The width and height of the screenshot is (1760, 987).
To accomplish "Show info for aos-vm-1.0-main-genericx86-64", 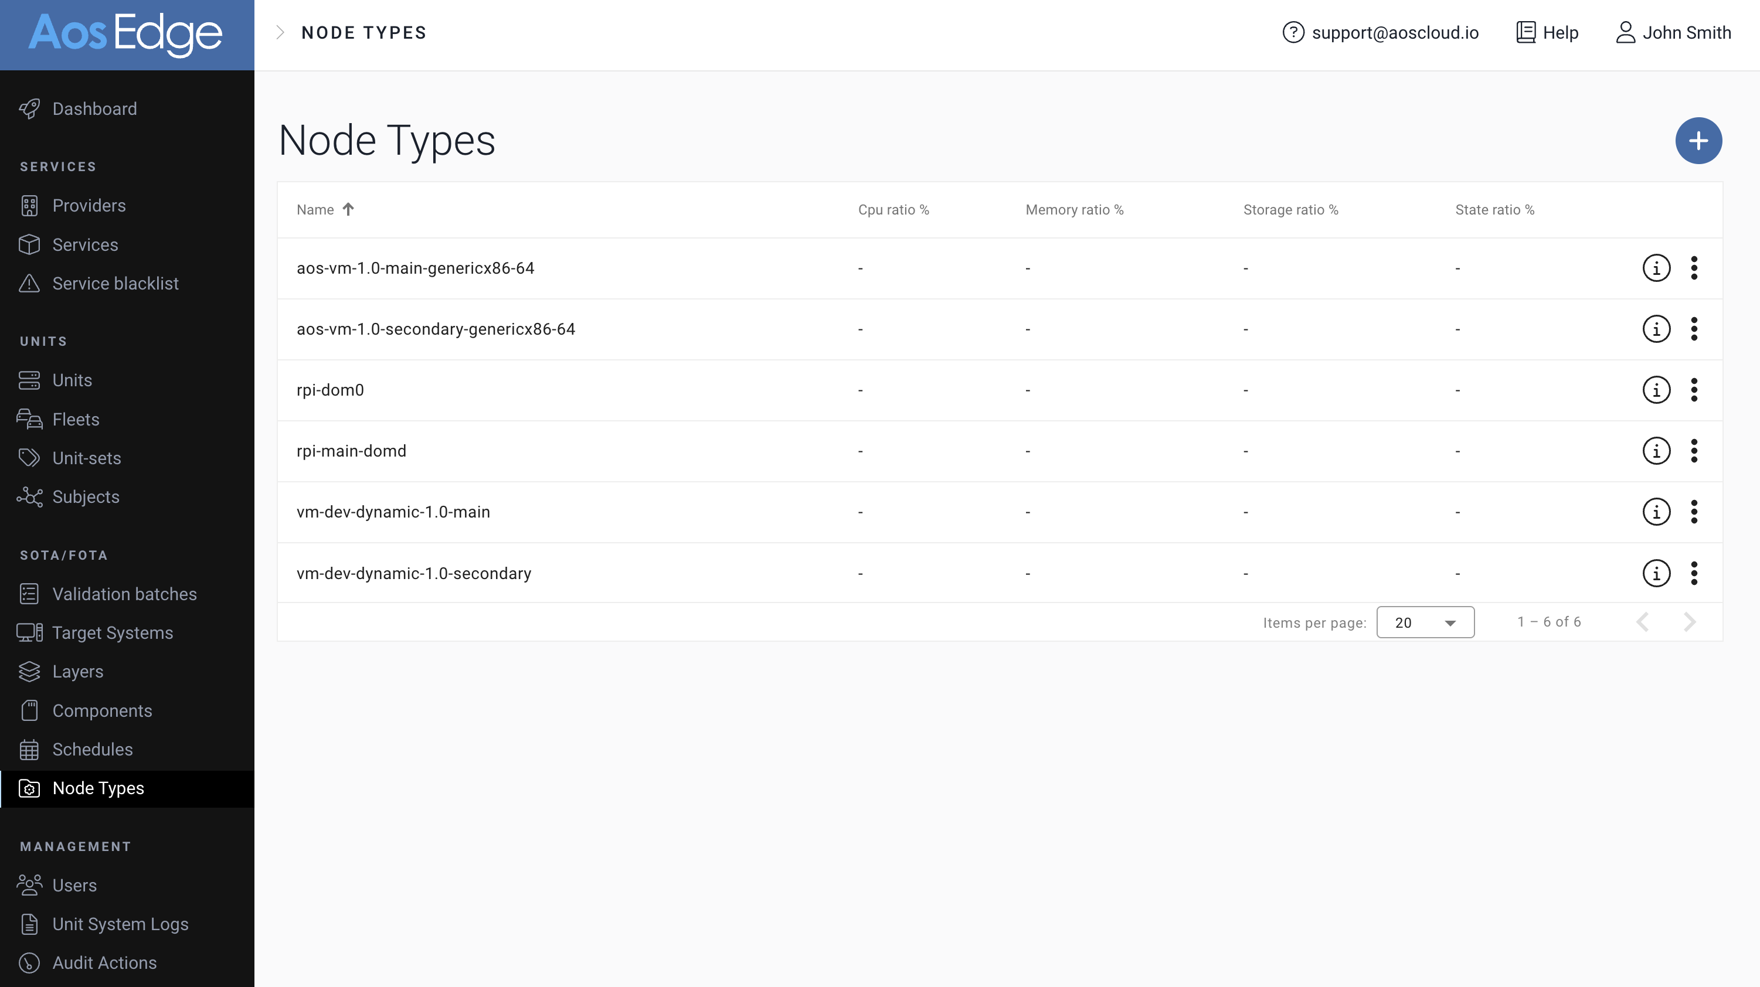I will (1656, 268).
